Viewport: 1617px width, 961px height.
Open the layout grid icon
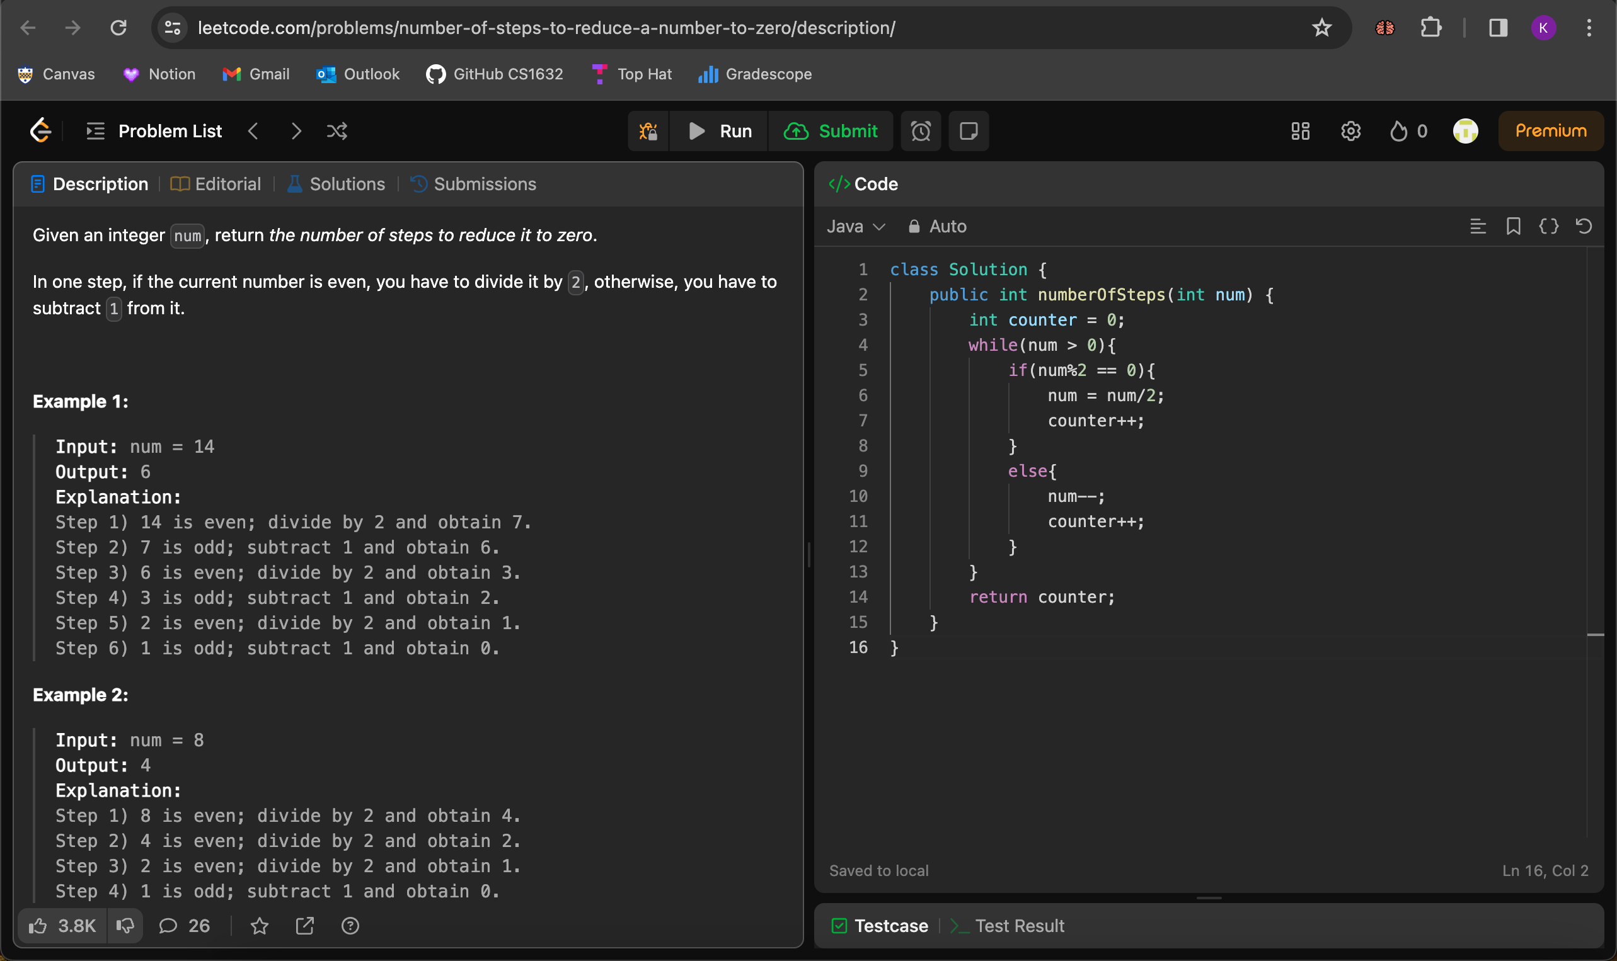click(1299, 132)
